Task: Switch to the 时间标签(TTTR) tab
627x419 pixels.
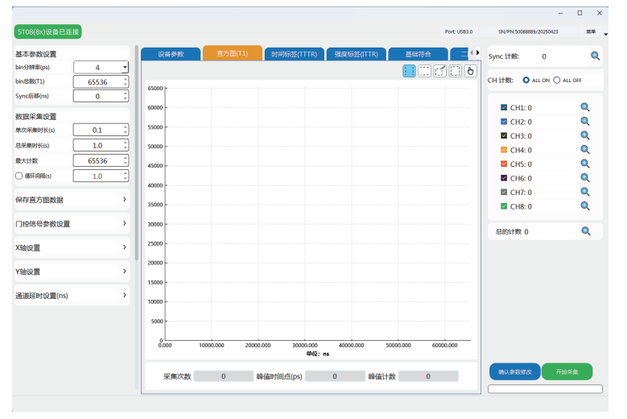Action: click(294, 54)
